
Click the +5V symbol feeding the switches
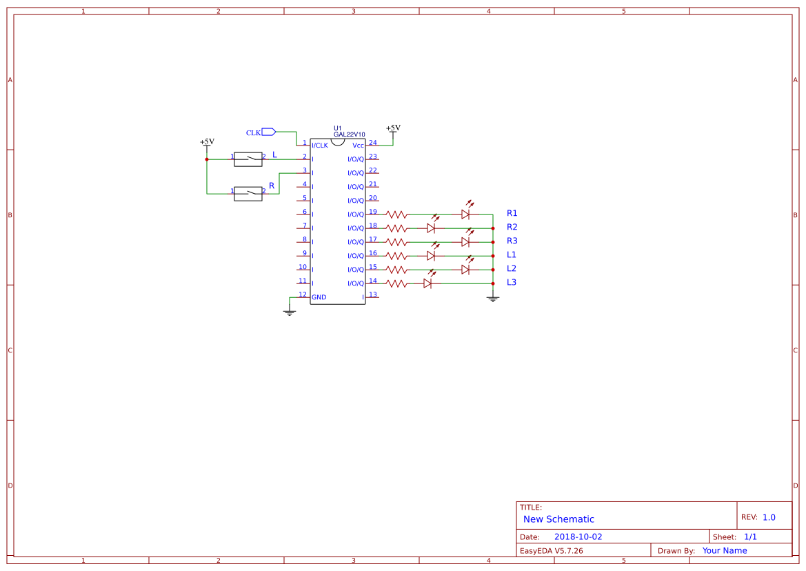(207, 145)
